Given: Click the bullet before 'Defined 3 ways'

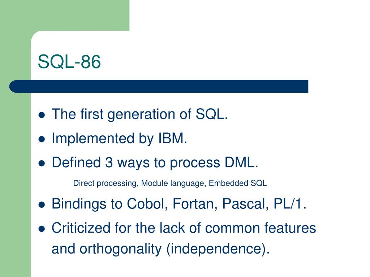Looking at the screenshot, I should click(42, 163).
